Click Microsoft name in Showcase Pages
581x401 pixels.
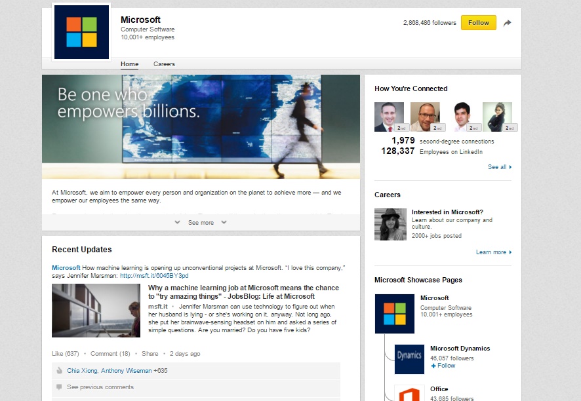[434, 298]
